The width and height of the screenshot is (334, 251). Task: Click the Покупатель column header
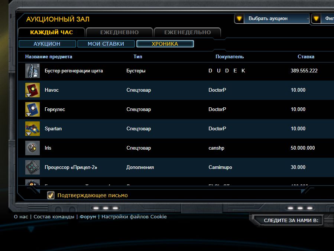point(230,57)
